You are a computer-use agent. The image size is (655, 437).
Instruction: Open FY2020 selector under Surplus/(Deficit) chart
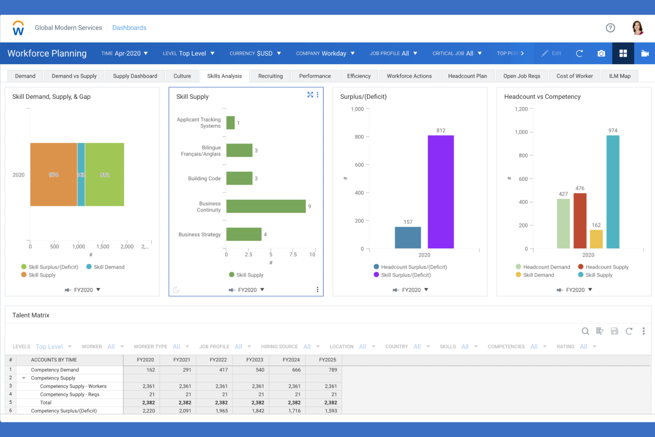point(411,290)
